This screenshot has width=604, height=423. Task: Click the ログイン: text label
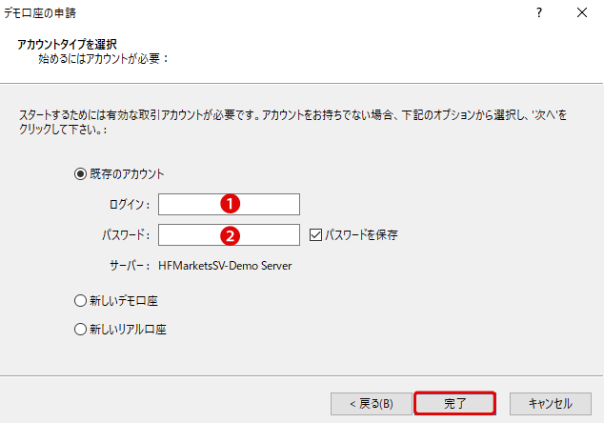coord(130,205)
